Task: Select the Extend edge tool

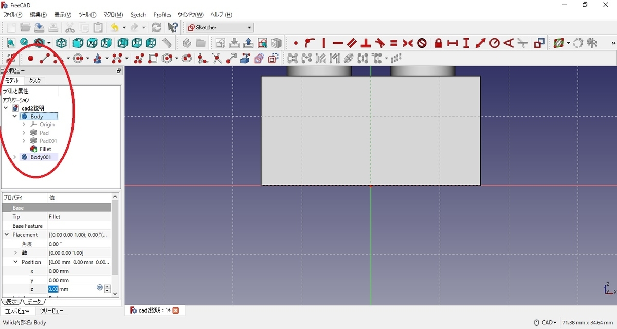Action: pos(231,58)
